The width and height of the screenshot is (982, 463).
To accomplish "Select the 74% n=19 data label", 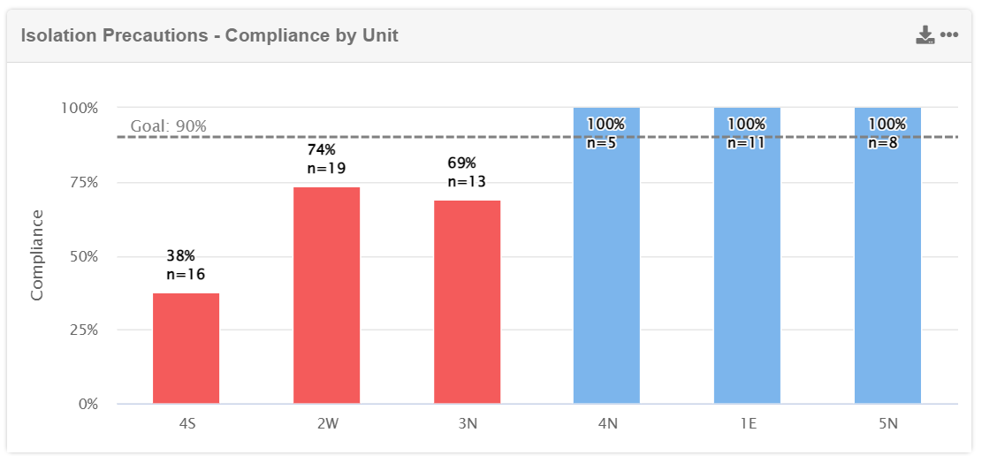I will pyautogui.click(x=326, y=159).
